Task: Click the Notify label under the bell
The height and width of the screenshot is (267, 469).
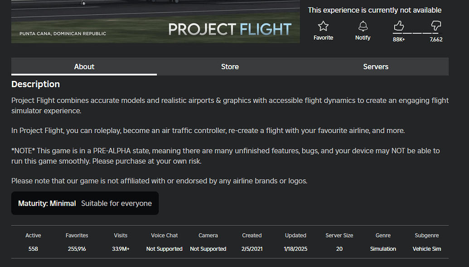Action: point(363,38)
